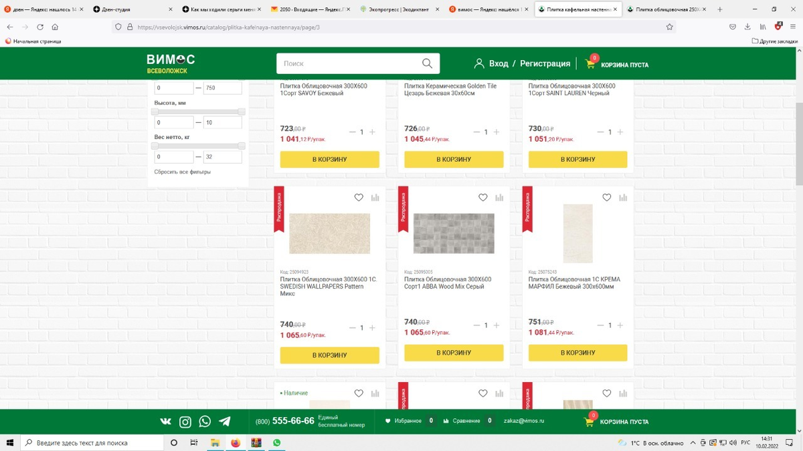Open VK social icon in footer bar
Screen dimensions: 803x451
(x=166, y=422)
